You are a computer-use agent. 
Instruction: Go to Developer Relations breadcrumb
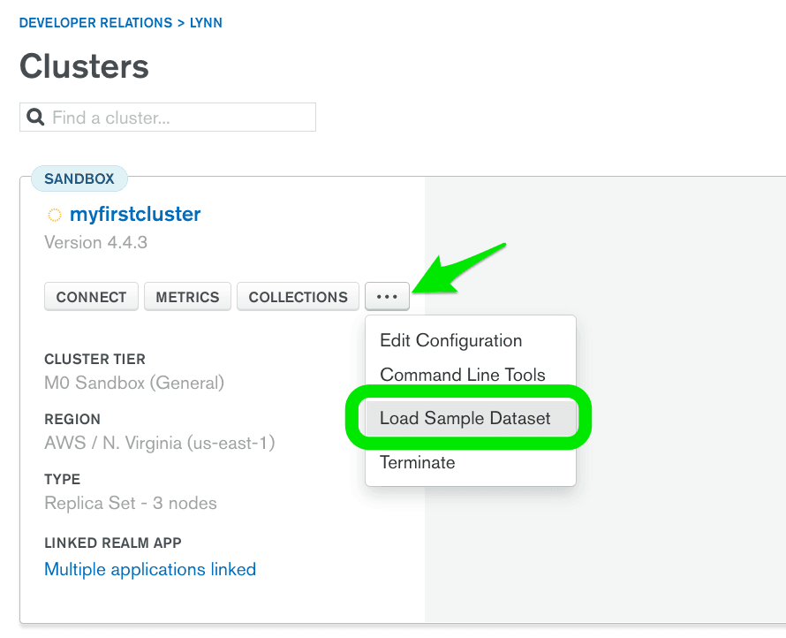[95, 23]
